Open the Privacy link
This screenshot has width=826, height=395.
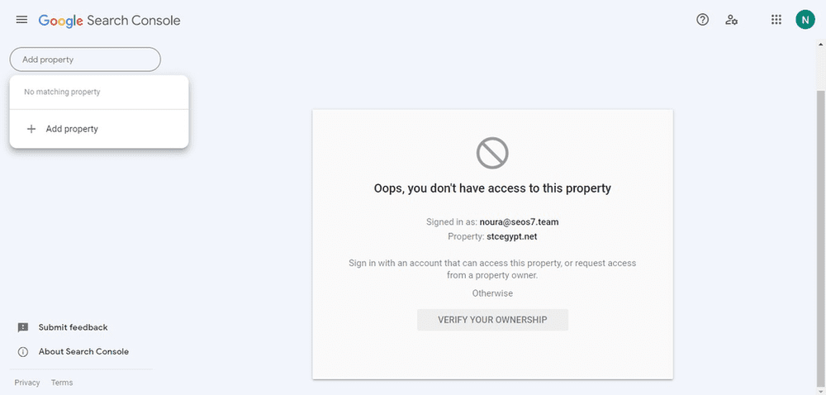(x=27, y=383)
